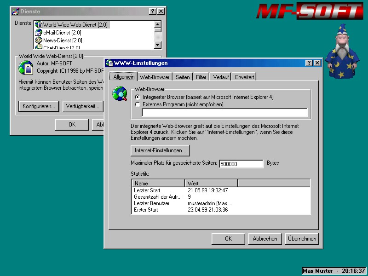This screenshot has height=276, width=368.
Task: Switch to the Allgemein tab
Action: pyautogui.click(x=124, y=77)
